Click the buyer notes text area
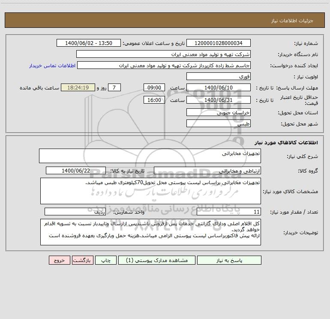 pos(150,232)
